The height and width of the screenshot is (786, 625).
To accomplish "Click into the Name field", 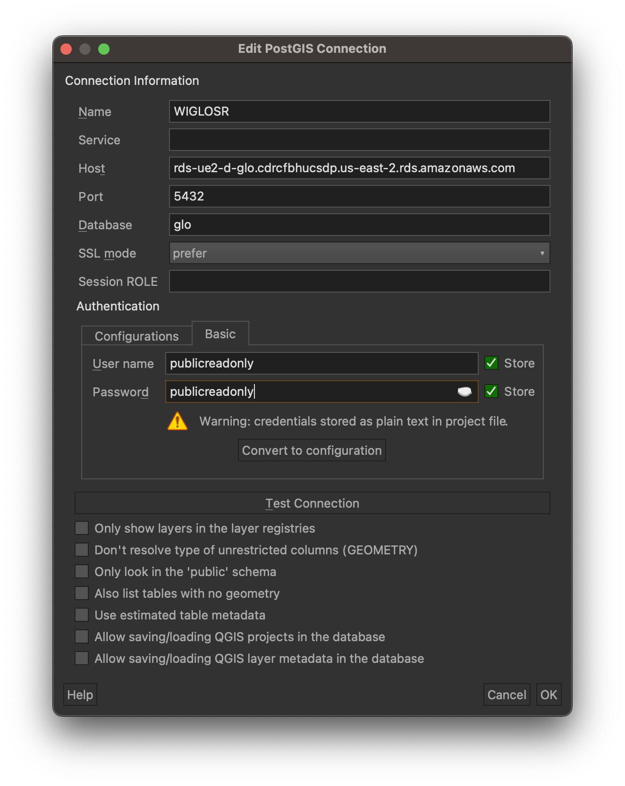I will click(x=359, y=111).
